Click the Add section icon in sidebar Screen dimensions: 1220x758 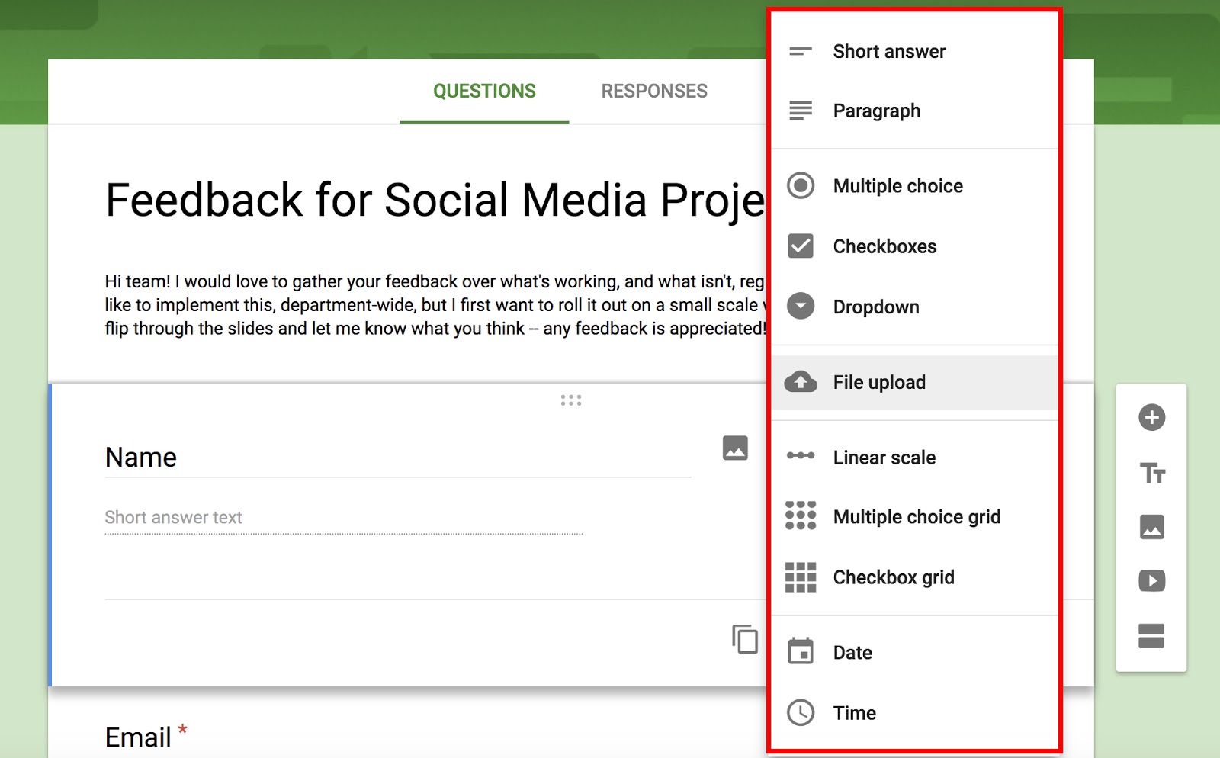(1151, 635)
